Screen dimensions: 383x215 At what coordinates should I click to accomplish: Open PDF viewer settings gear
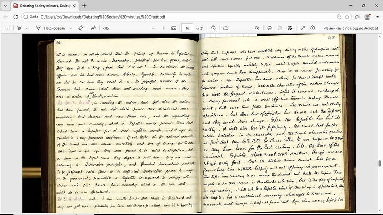click(312, 28)
